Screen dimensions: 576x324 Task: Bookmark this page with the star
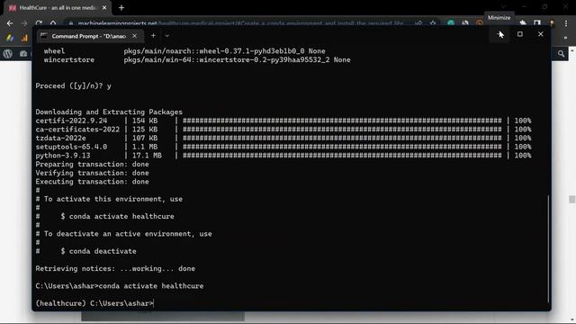tap(433, 23)
